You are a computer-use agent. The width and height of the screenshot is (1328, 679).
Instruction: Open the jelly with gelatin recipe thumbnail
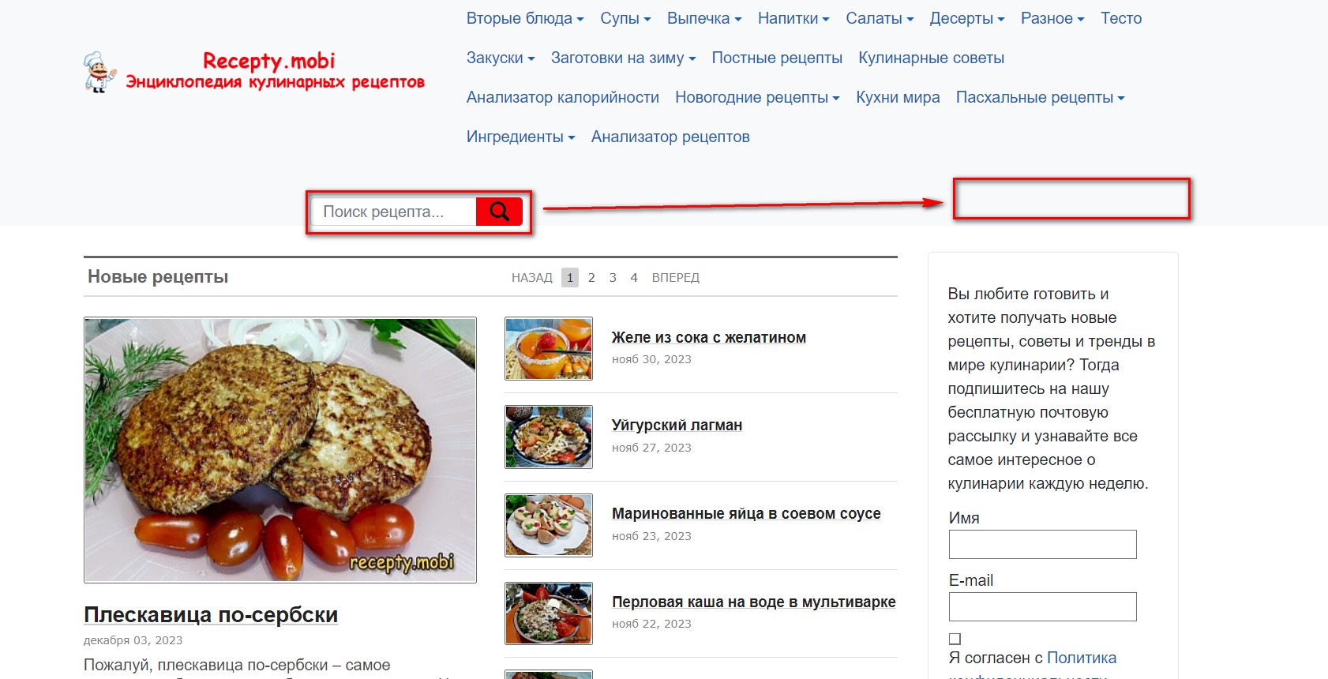pos(549,349)
